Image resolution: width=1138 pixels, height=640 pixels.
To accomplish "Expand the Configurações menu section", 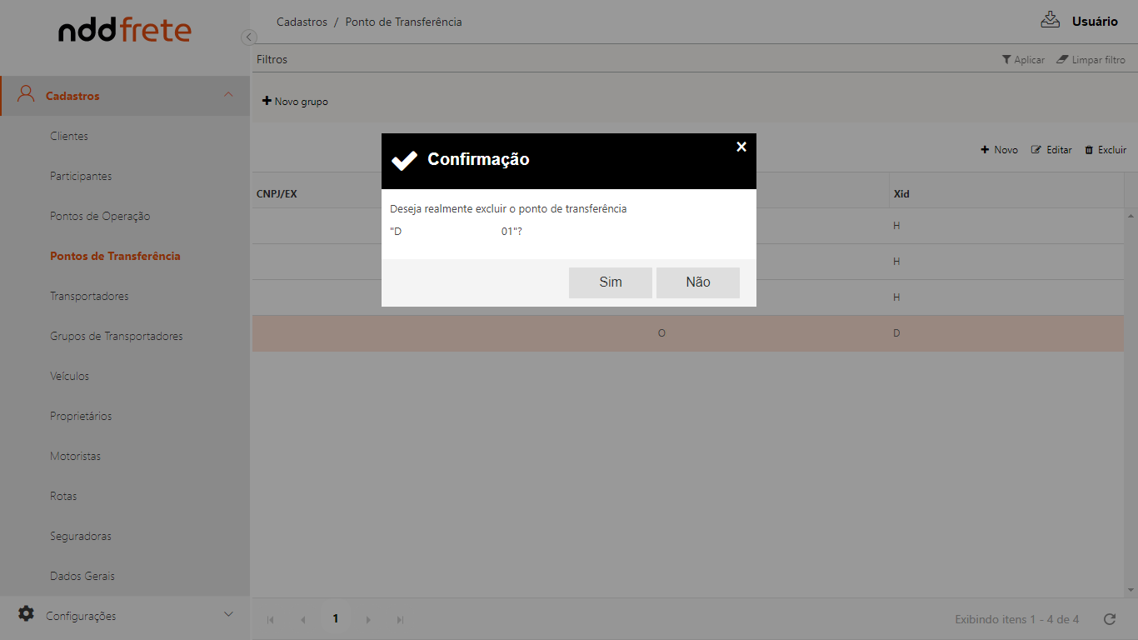I will coord(228,615).
